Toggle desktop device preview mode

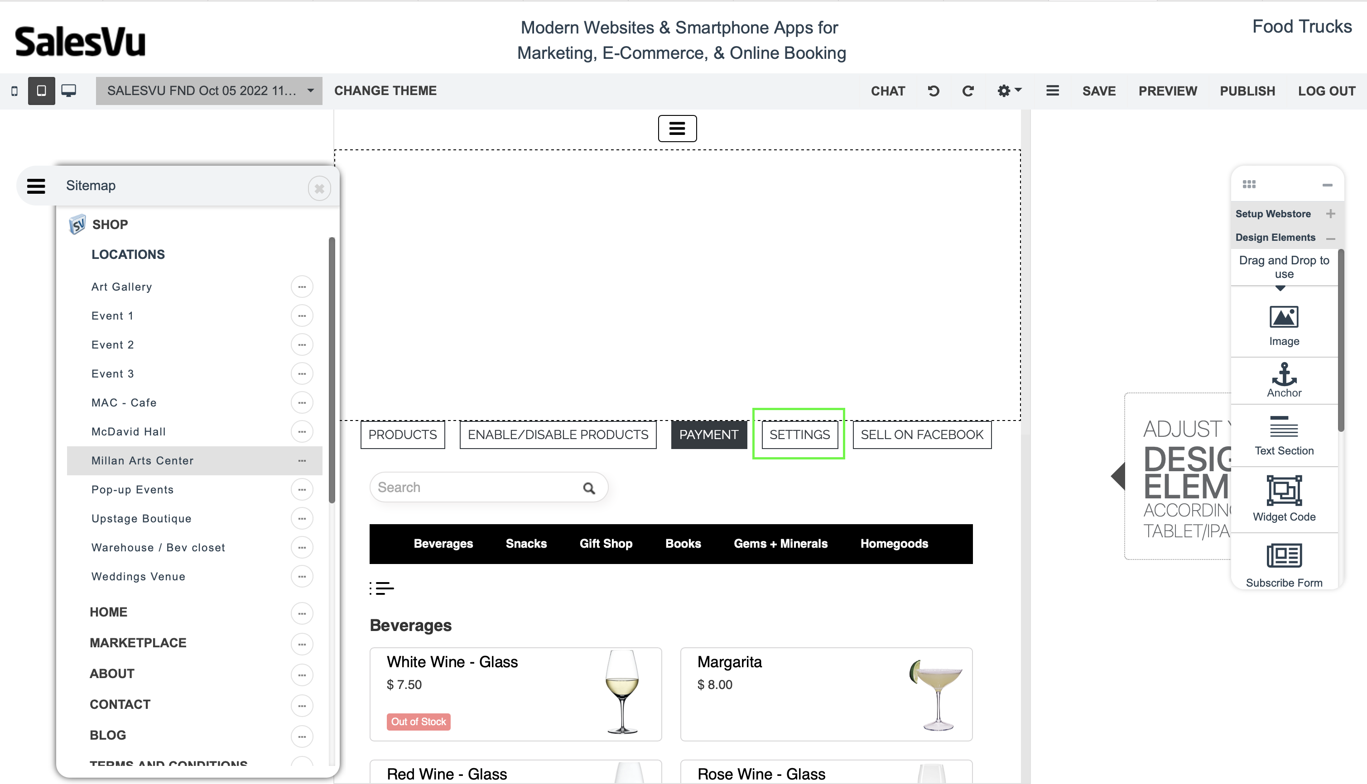point(69,91)
